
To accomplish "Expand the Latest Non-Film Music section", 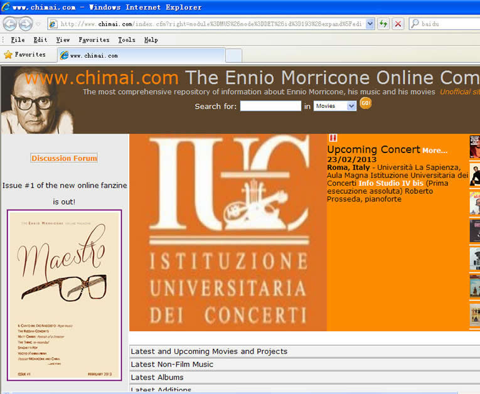I will click(x=304, y=365).
